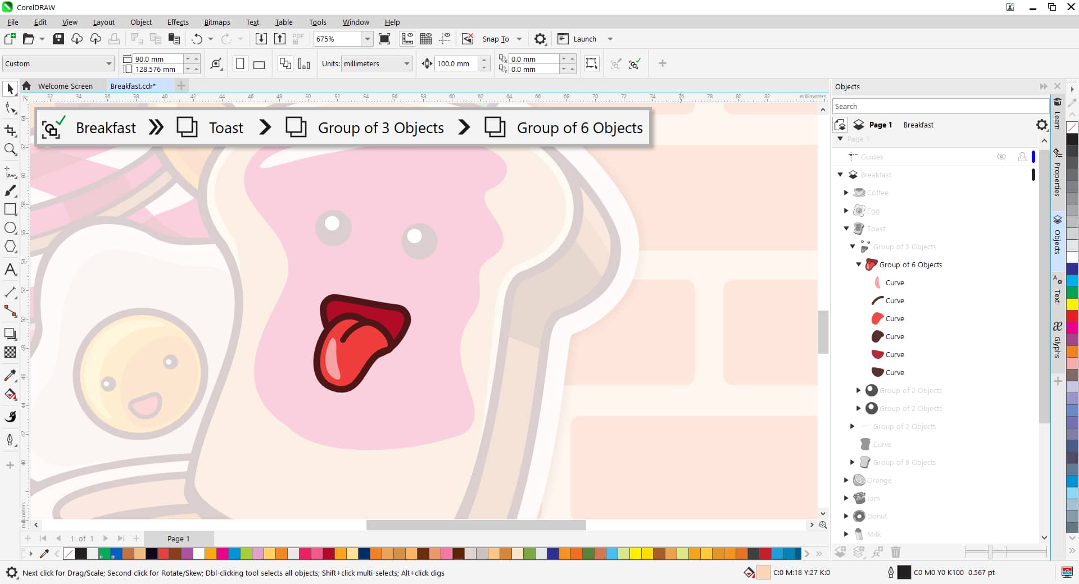Viewport: 1079px width, 584px height.
Task: Open Options via gear icon in standard toolbar
Action: click(x=540, y=39)
